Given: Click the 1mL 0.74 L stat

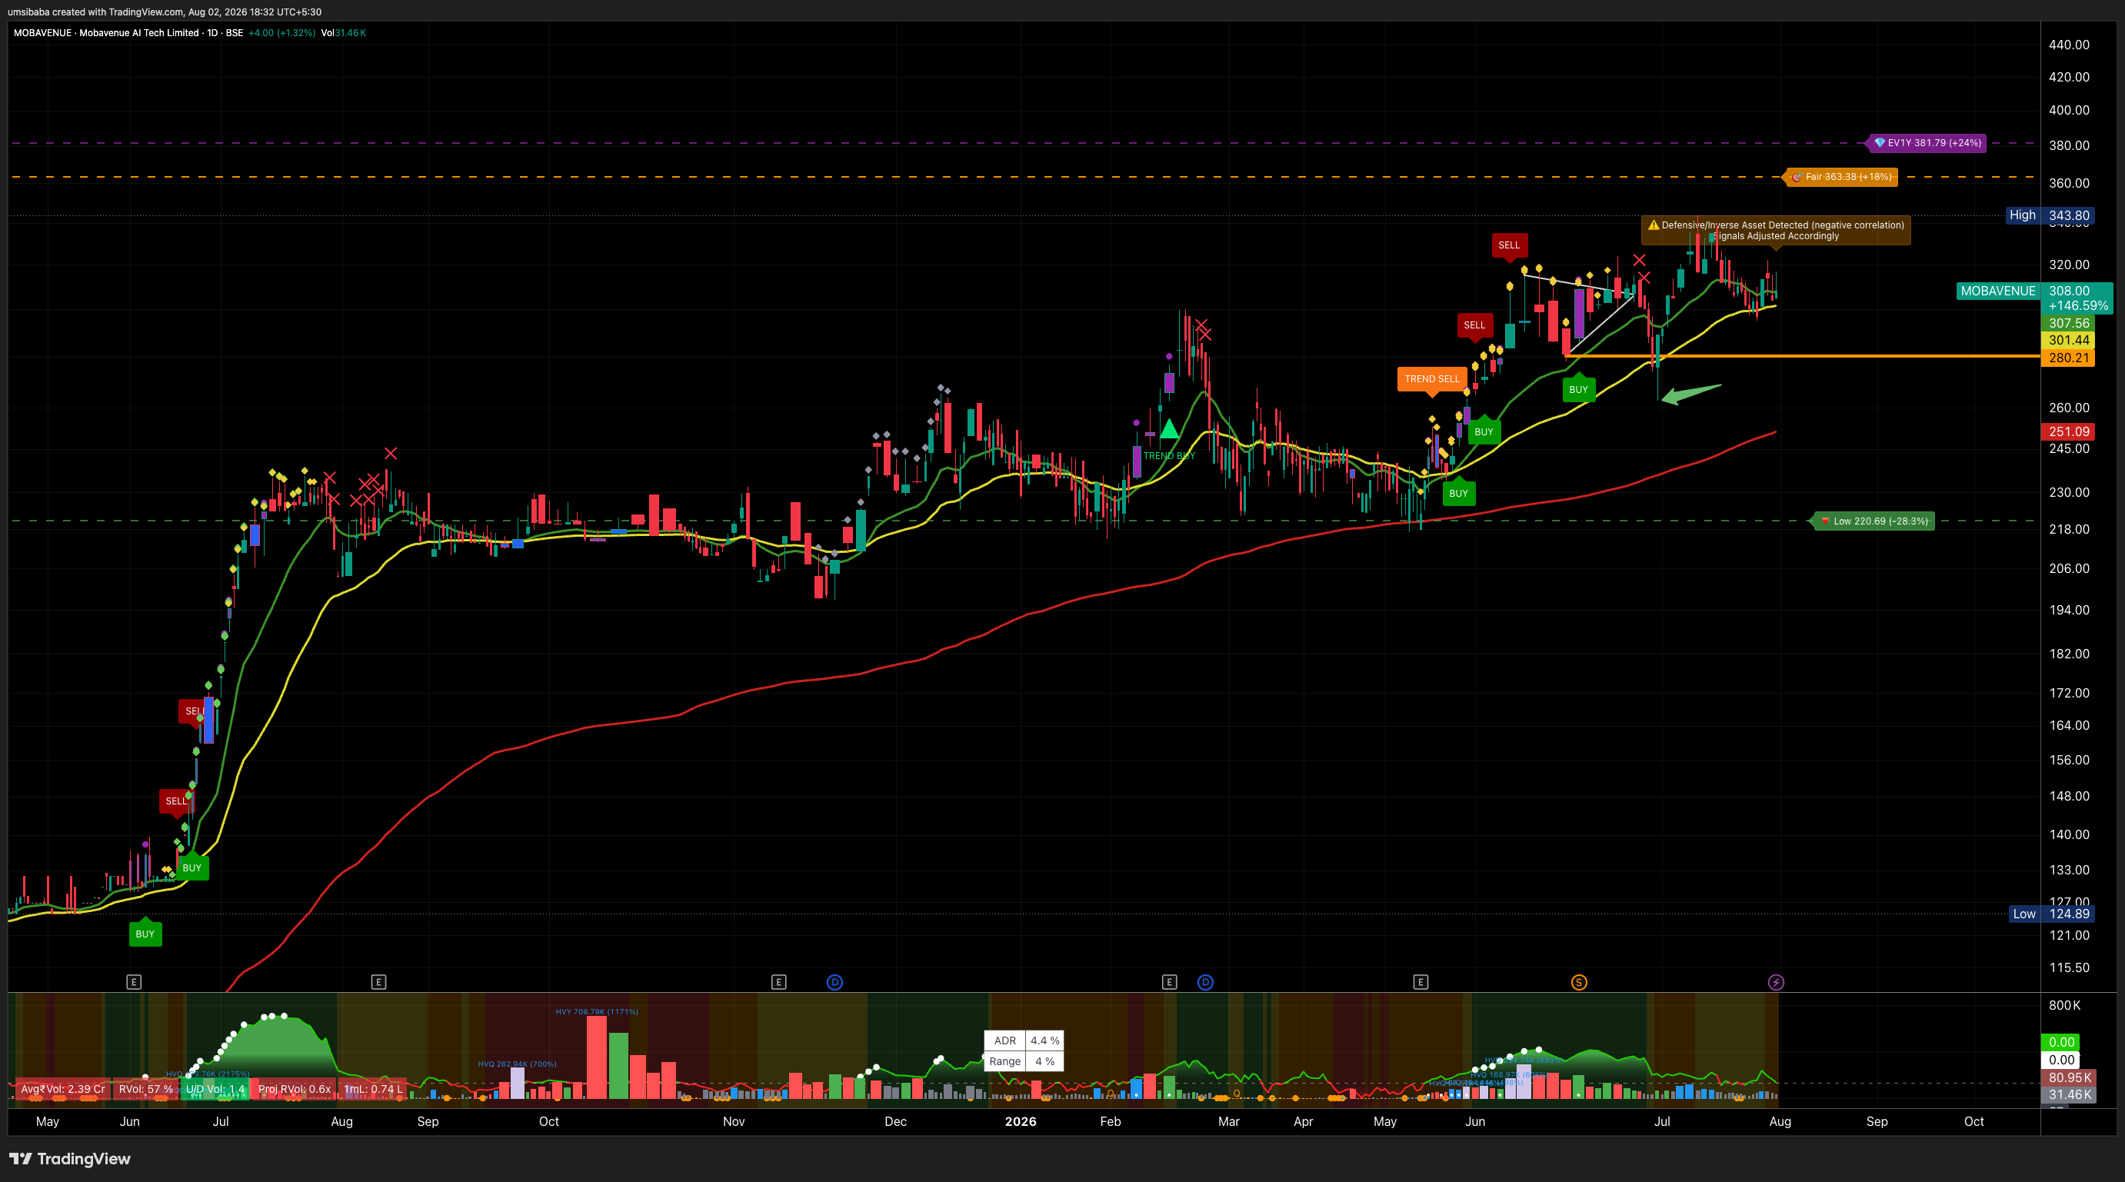Looking at the screenshot, I should coord(373,1089).
